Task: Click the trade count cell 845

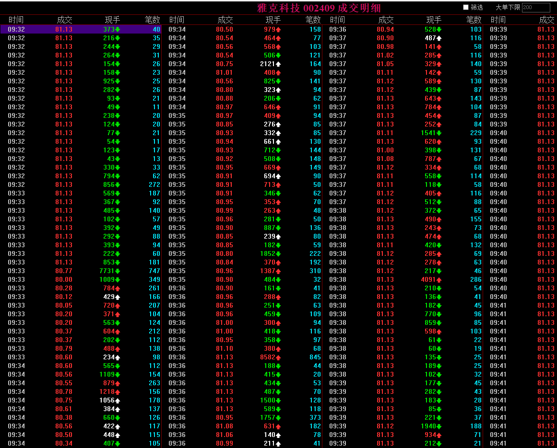Action: [315, 357]
